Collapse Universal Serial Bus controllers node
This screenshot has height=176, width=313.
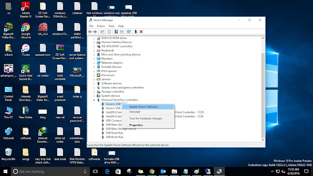[94, 100]
